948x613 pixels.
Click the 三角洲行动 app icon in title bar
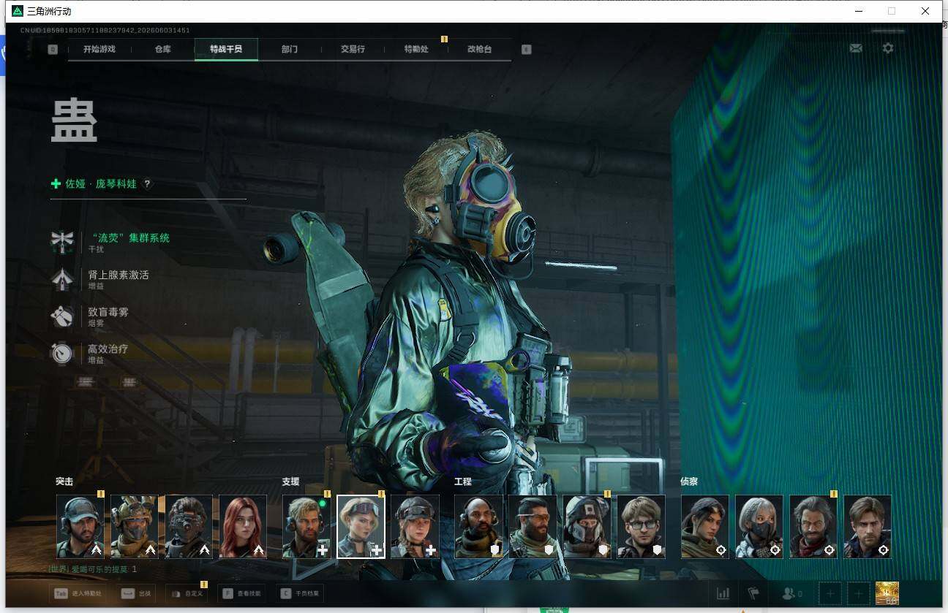click(x=18, y=11)
